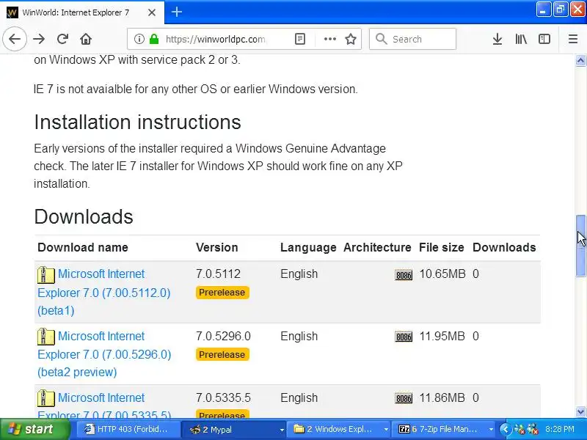Click the 8086 architecture icon for 11.95MB row
Screen dimensions: 587x440
point(404,337)
